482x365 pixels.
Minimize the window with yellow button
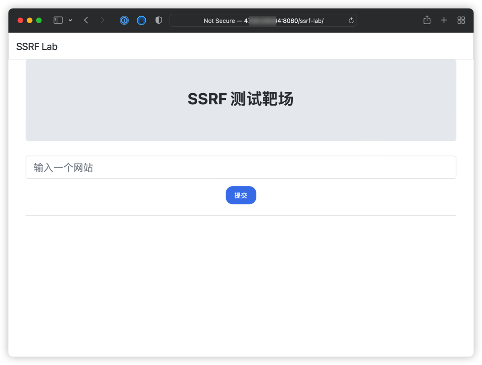tap(29, 20)
